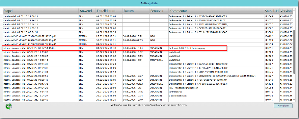This screenshot has height=119, width=299.
Task: Click the Stapel-Id column header
Action: tap(272, 11)
